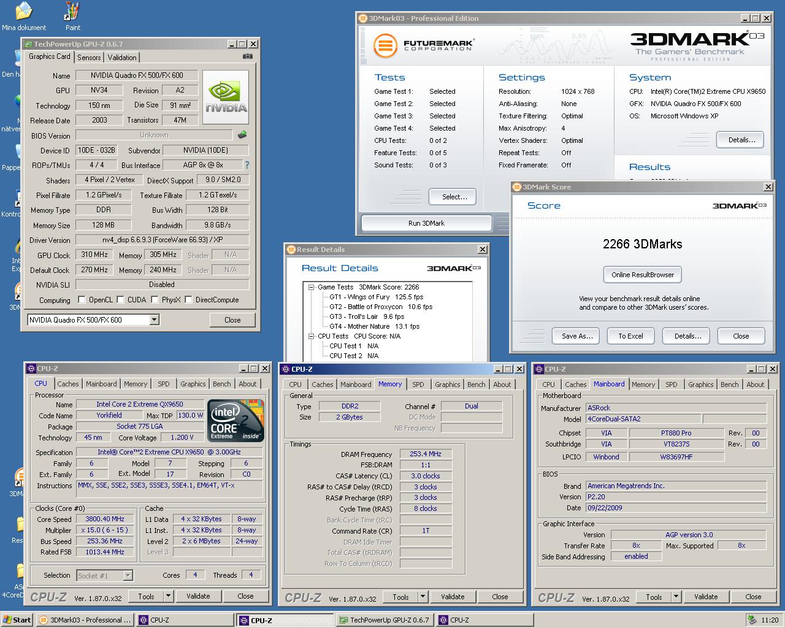Click the BIOS Date 09/22/2009 value
Screen dimensions: 785x628
[x=676, y=508]
